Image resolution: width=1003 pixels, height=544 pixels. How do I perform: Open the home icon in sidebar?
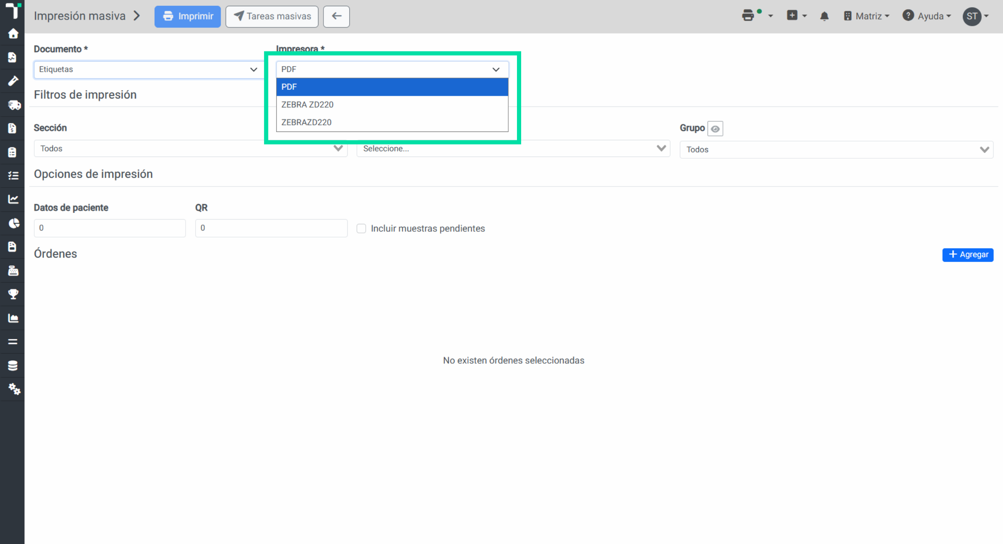13,34
